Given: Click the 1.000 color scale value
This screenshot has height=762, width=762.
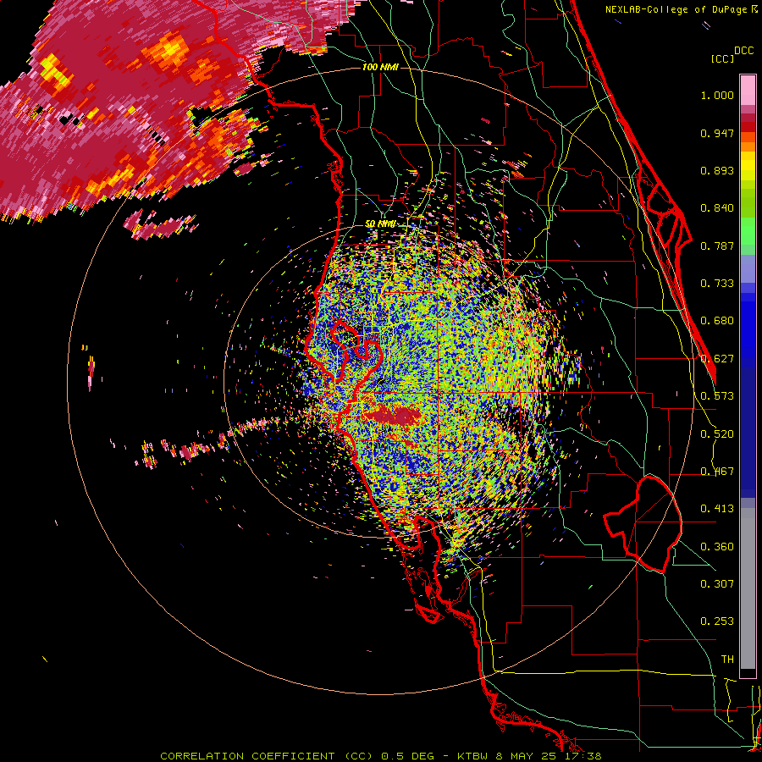Looking at the screenshot, I should click(717, 95).
